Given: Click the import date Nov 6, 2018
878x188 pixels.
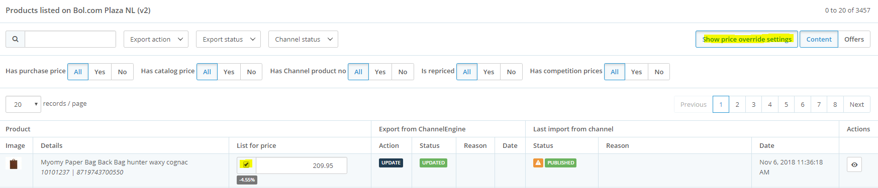Looking at the screenshot, I should point(791,167).
